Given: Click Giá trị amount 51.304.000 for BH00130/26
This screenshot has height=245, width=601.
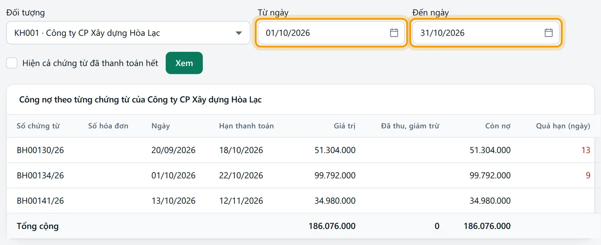Looking at the screenshot, I should pyautogui.click(x=335, y=150).
